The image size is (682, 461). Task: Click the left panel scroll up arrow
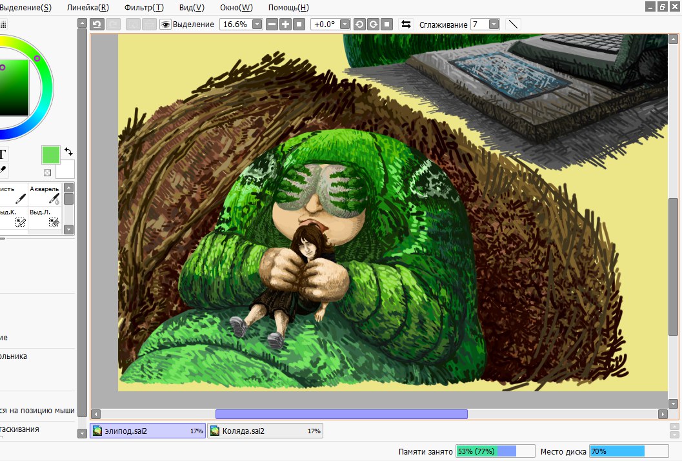[x=82, y=23]
